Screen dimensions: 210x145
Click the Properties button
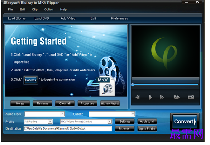87,103
